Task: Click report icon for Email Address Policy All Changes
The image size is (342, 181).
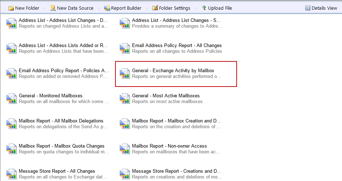Action: 125,48
